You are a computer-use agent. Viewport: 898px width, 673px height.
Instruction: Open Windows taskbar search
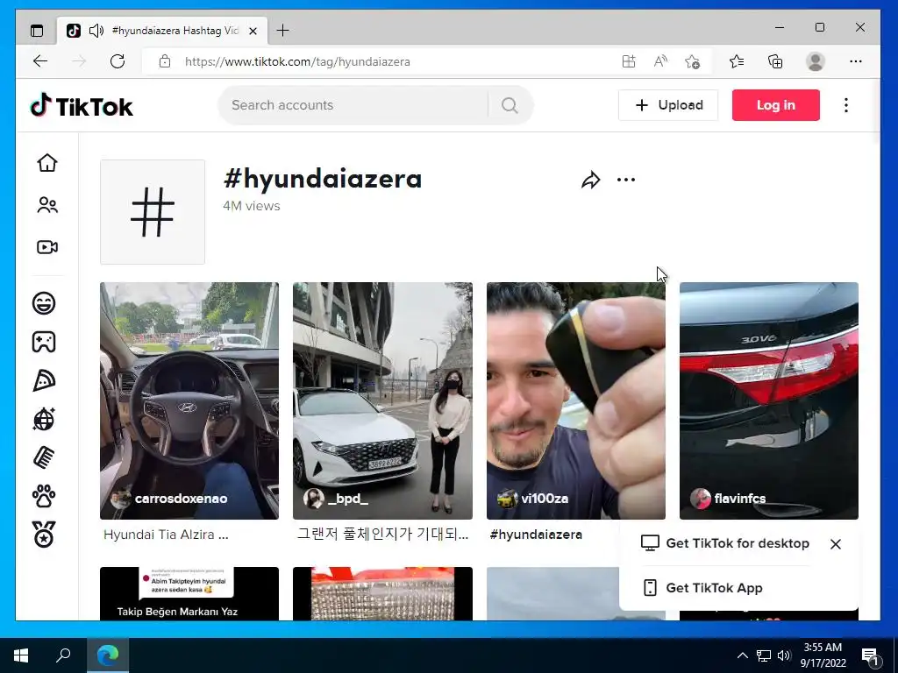(x=63, y=655)
